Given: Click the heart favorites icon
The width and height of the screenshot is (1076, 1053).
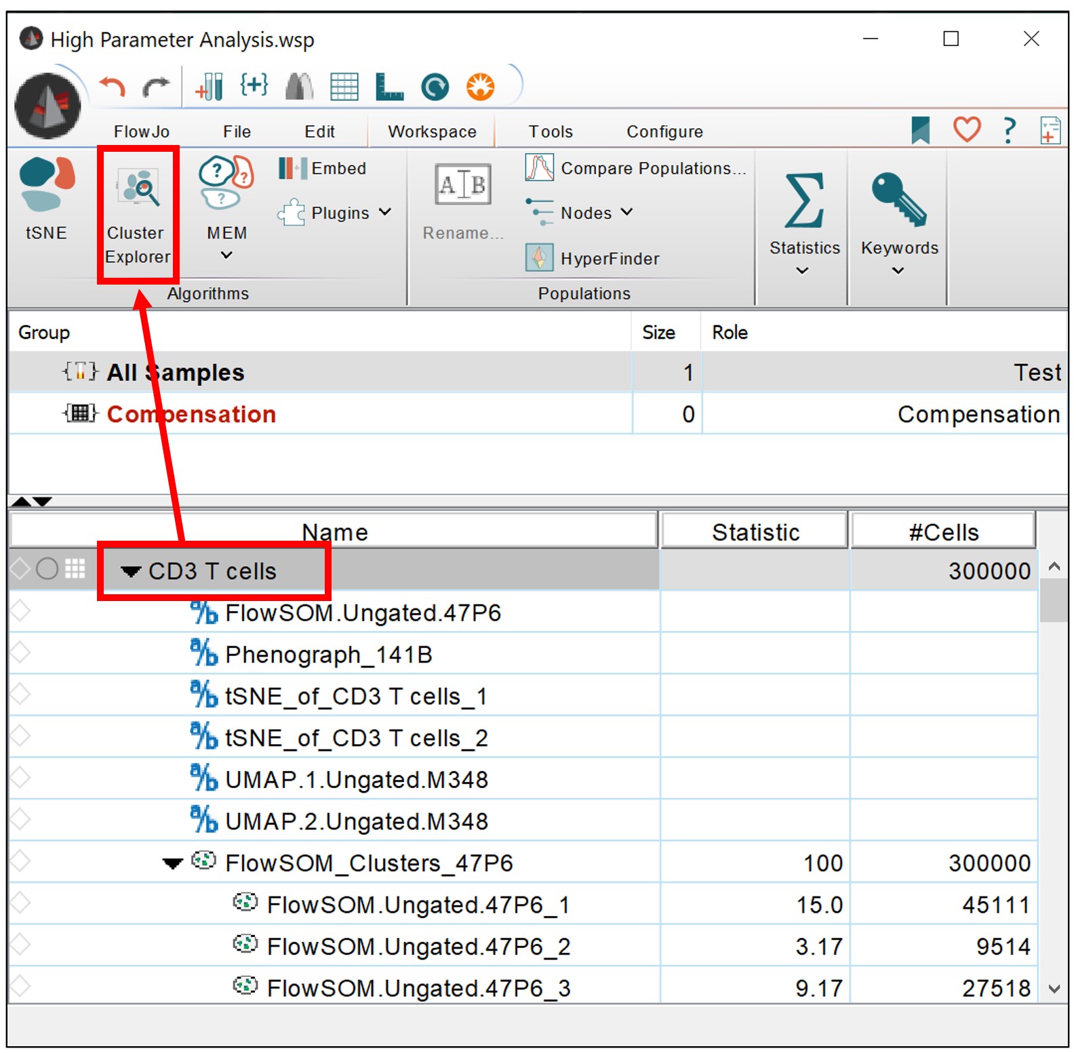Looking at the screenshot, I should [x=966, y=129].
